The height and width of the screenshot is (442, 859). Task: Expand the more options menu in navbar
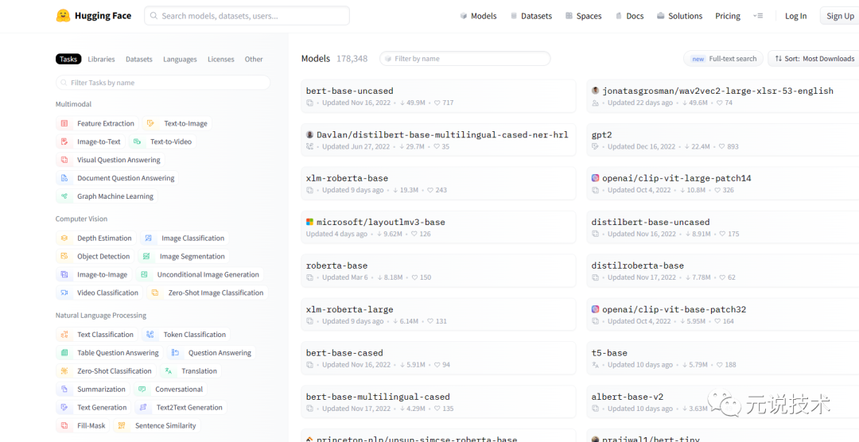[758, 16]
